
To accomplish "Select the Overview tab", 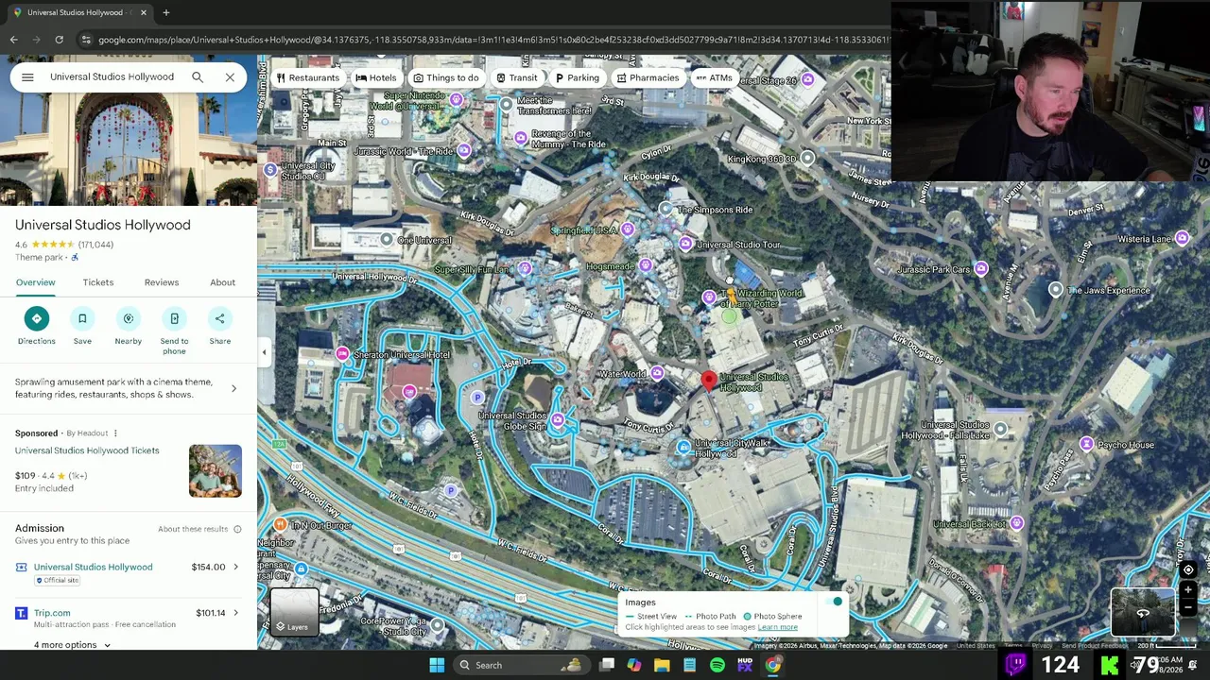I will (x=35, y=282).
